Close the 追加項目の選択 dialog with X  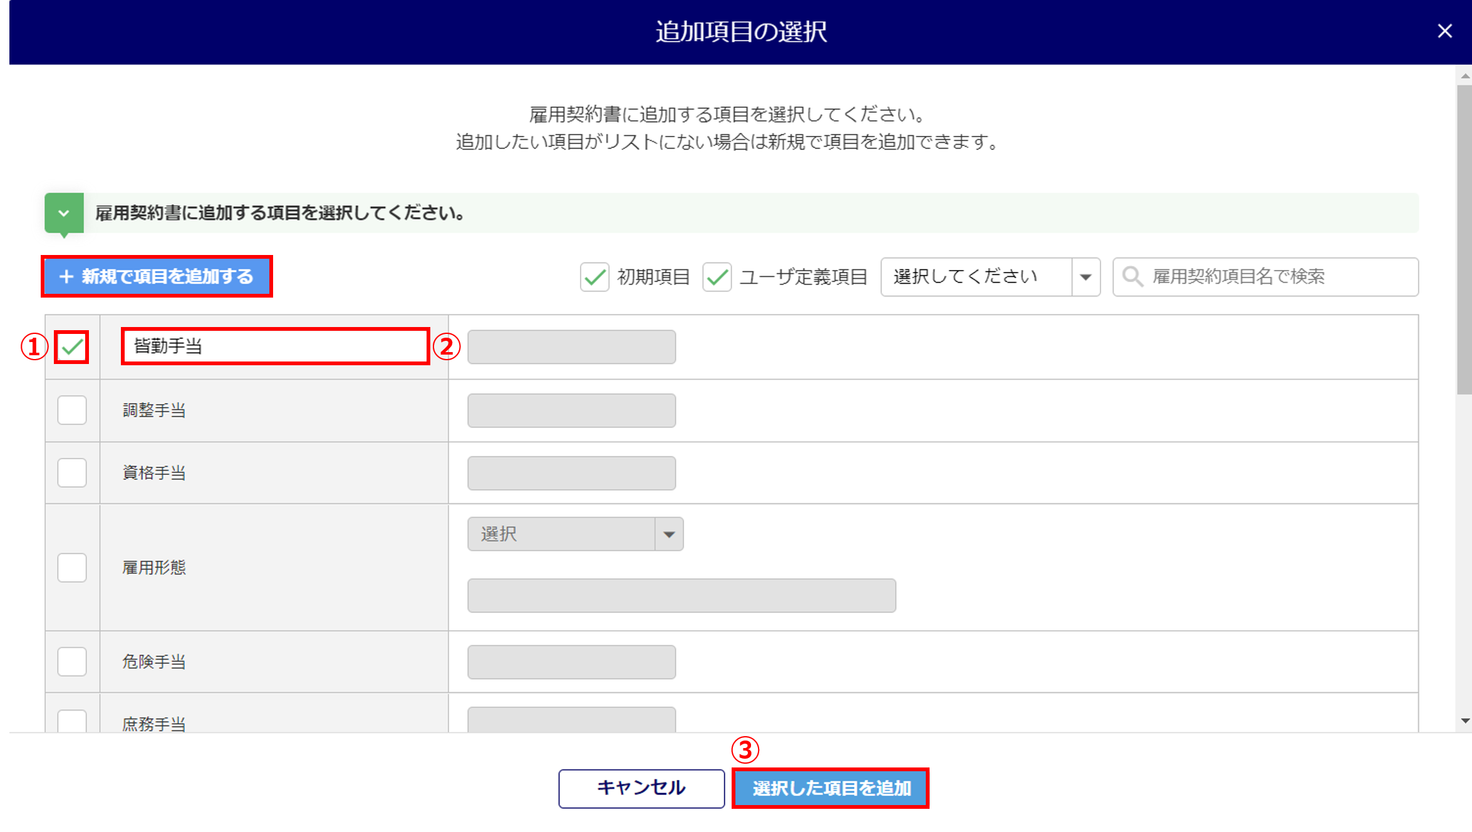(1444, 31)
